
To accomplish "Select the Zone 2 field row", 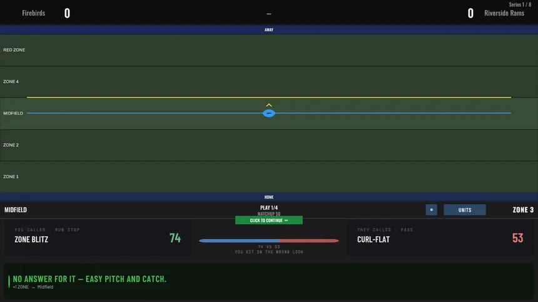I will [269, 145].
